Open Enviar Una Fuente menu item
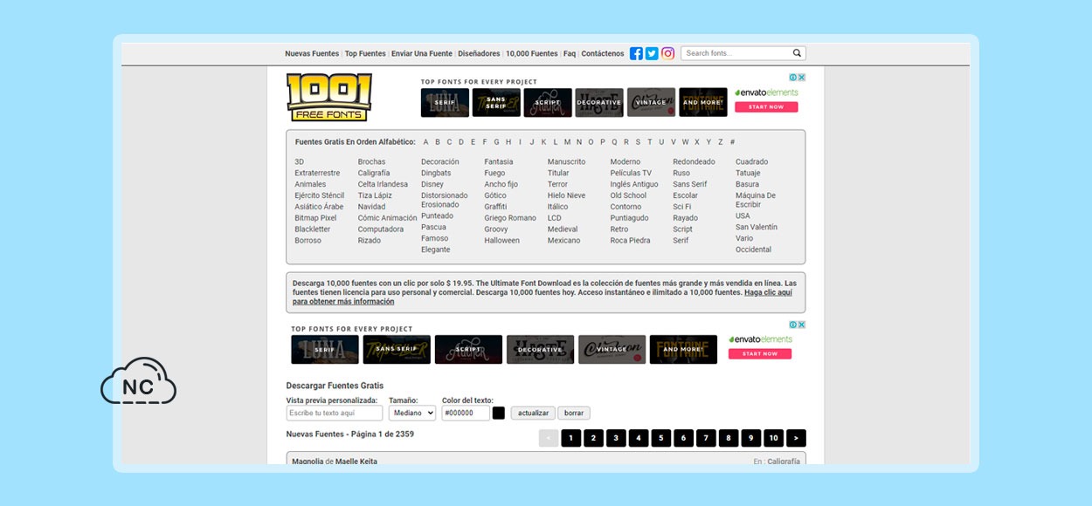1092x506 pixels. point(422,54)
